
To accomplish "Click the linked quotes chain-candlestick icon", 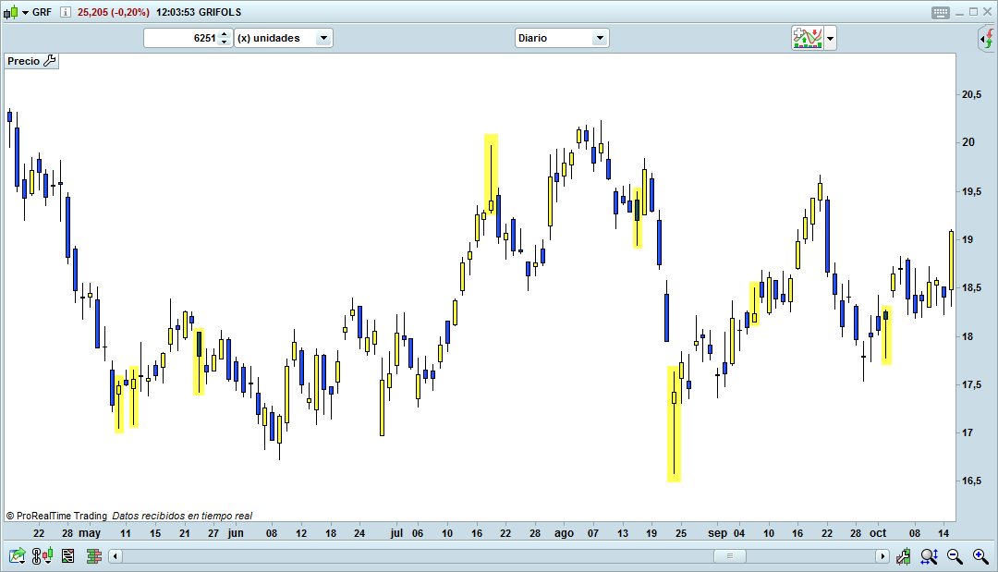I will [40, 556].
